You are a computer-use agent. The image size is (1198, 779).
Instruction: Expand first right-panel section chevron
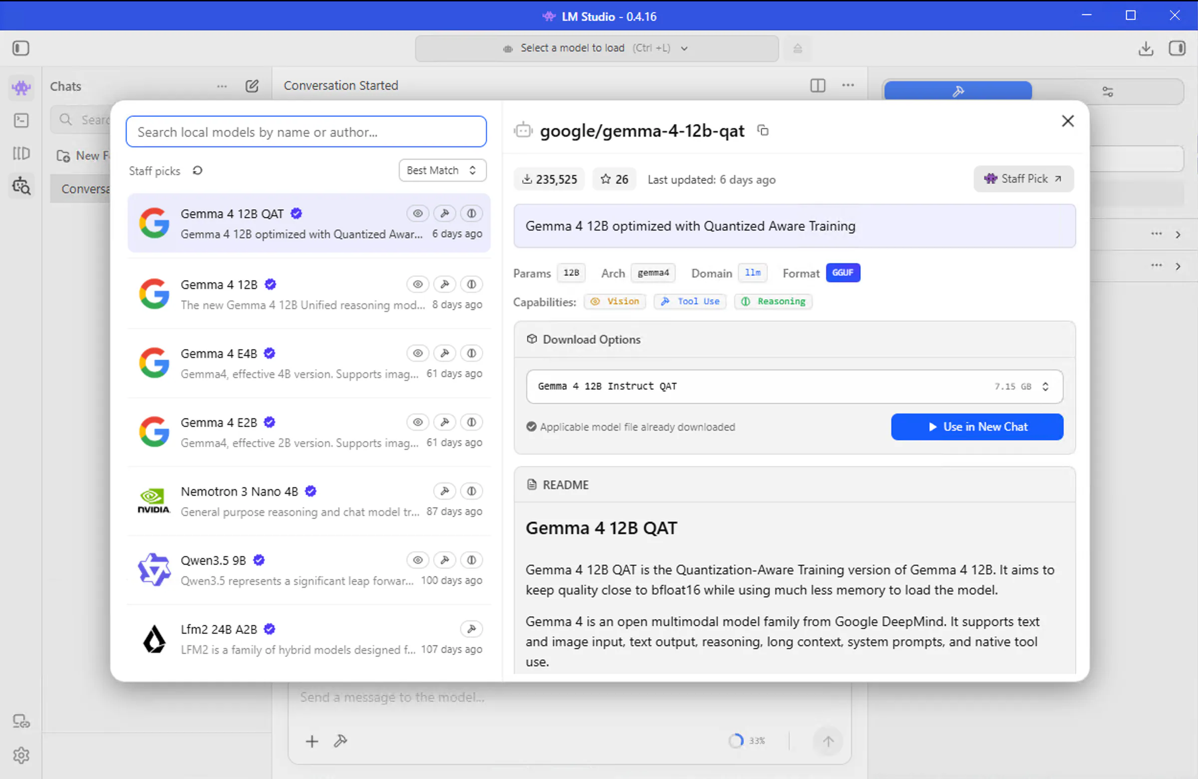click(1178, 235)
